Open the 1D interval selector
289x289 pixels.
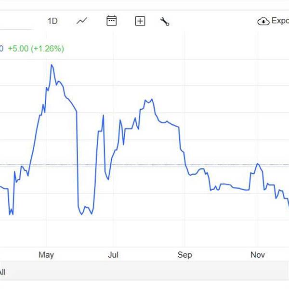pyautogui.click(x=53, y=21)
